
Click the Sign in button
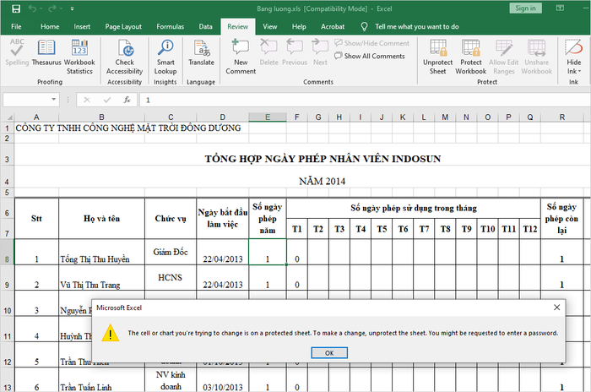[x=525, y=8]
